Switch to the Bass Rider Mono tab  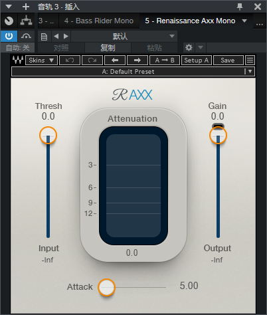[99, 21]
